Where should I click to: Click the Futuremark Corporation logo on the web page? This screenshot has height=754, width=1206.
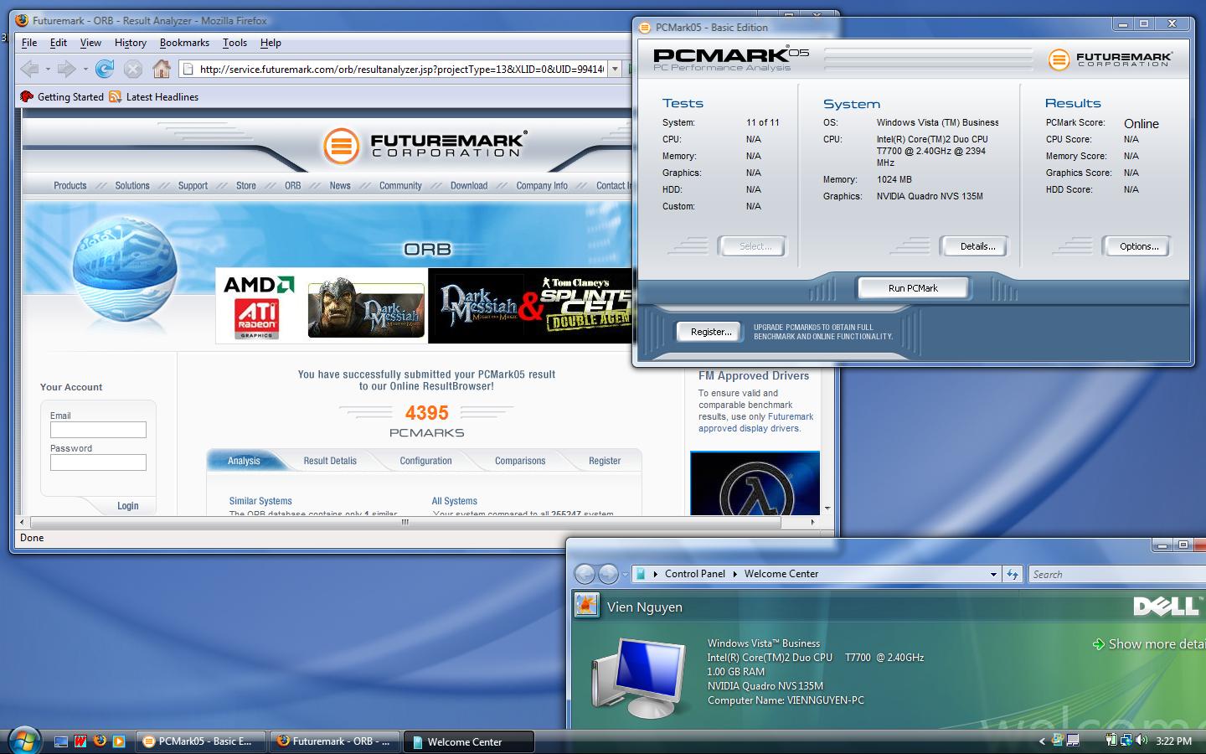pyautogui.click(x=425, y=146)
